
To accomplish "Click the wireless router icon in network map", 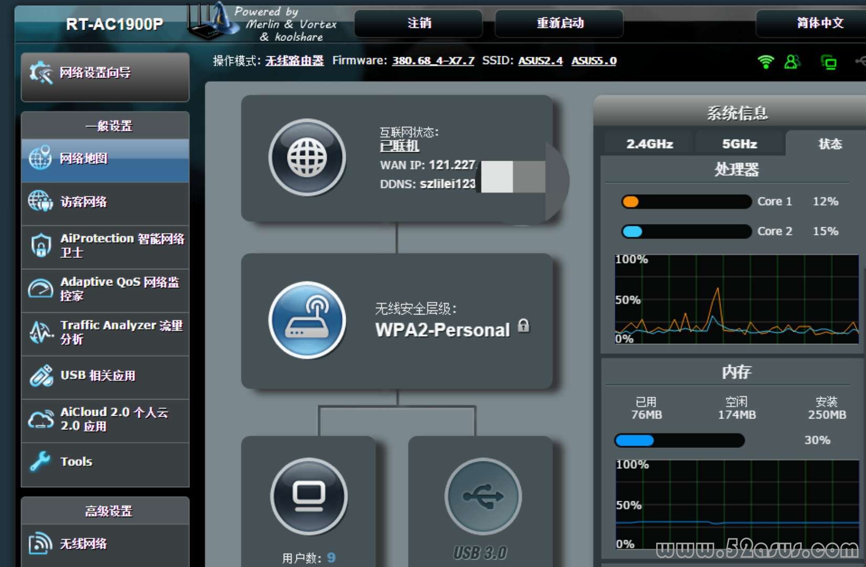I will [307, 320].
